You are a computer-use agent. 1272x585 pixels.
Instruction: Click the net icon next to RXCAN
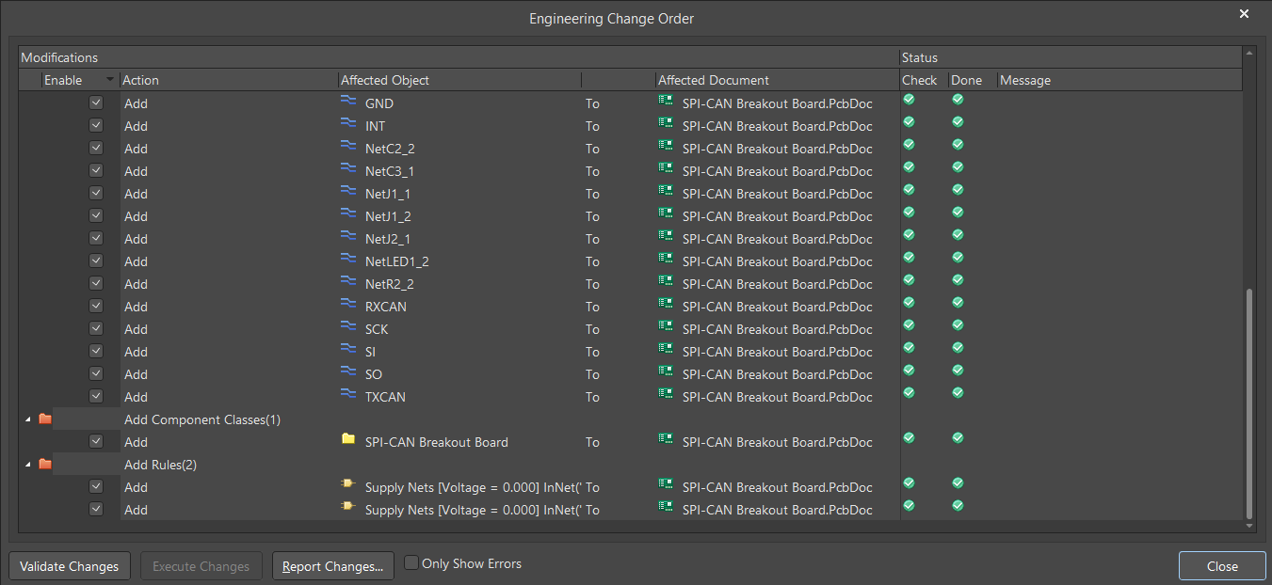pos(348,303)
